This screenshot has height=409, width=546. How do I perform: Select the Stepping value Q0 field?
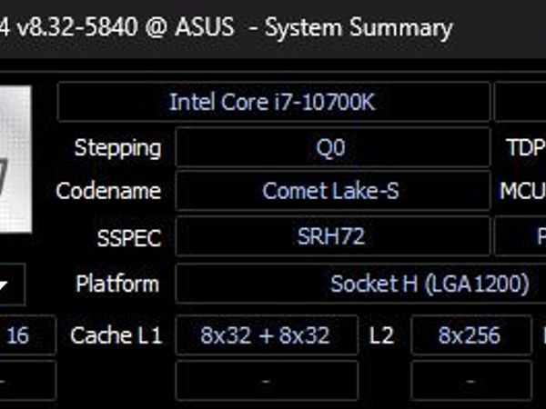(x=331, y=147)
